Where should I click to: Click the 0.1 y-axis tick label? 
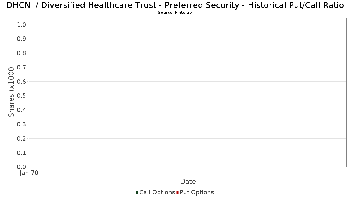tap(22, 153)
